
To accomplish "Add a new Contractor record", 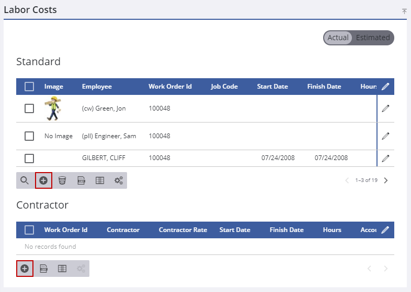I will click(x=25, y=269).
